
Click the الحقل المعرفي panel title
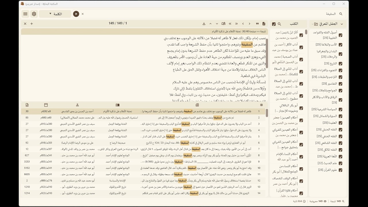click(329, 24)
